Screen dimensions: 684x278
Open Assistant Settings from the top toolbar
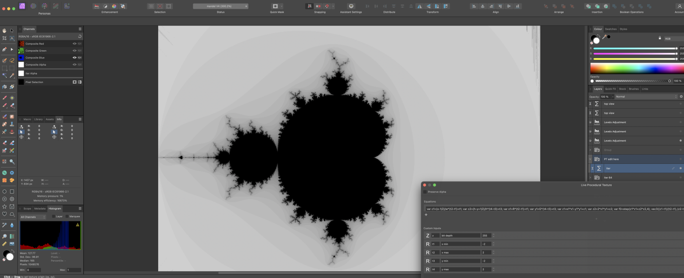point(351,5)
